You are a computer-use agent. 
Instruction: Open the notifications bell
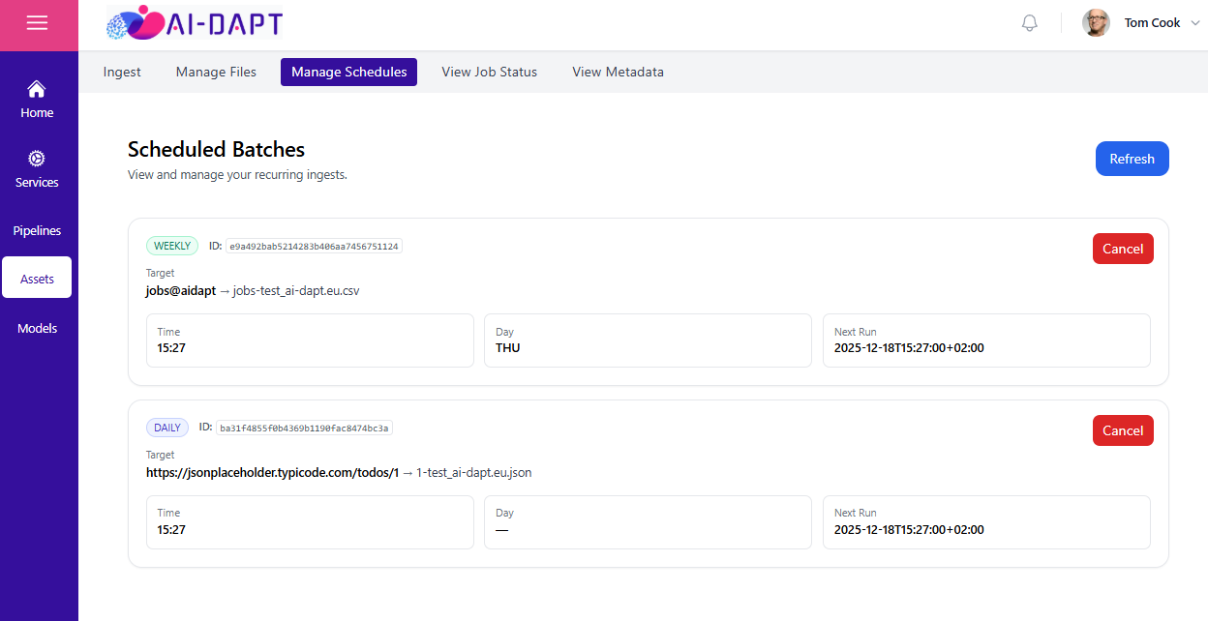pyautogui.click(x=1030, y=23)
